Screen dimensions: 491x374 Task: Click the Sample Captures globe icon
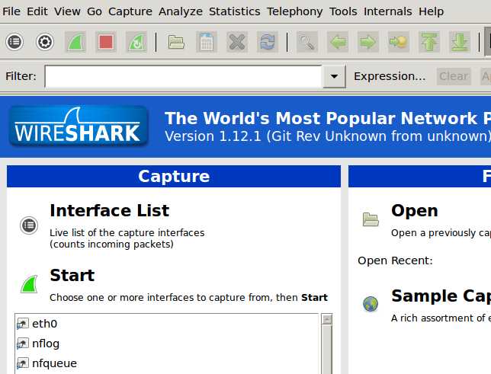click(371, 304)
